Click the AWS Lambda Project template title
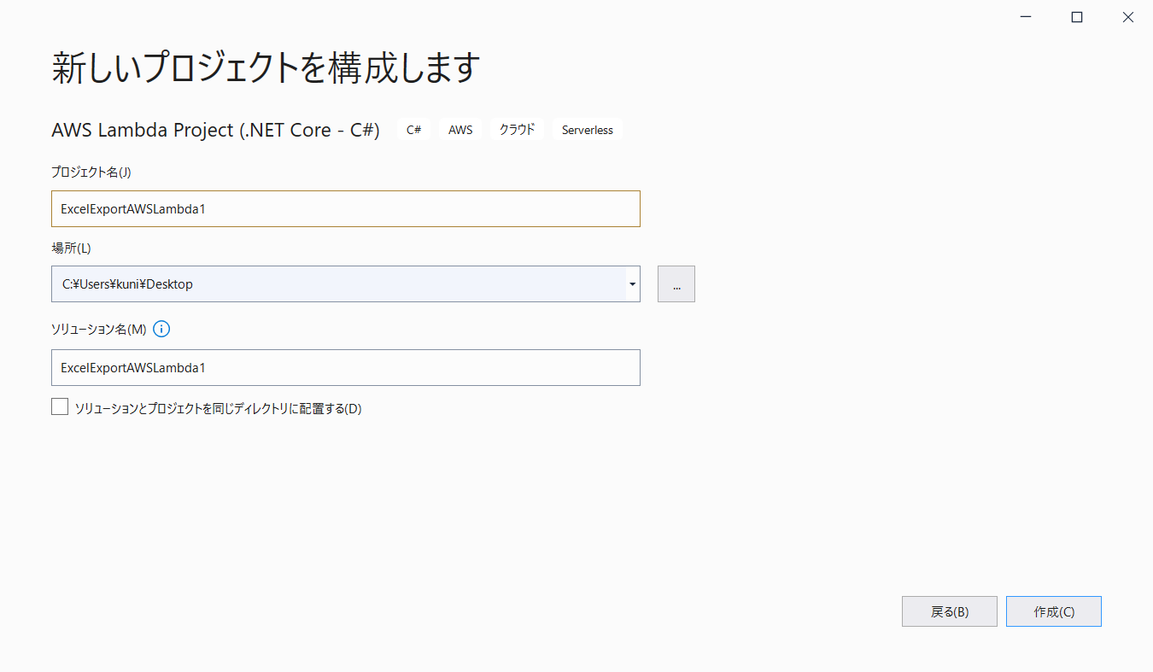The width and height of the screenshot is (1153, 672). tap(215, 130)
